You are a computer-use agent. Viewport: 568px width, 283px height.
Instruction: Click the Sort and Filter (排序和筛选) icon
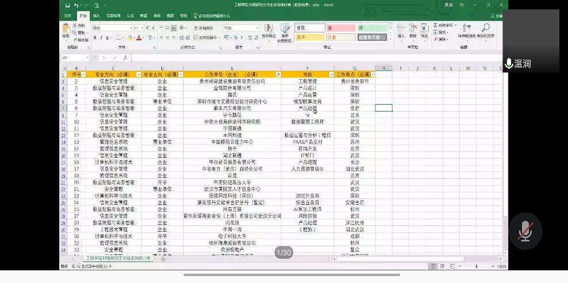(x=464, y=29)
